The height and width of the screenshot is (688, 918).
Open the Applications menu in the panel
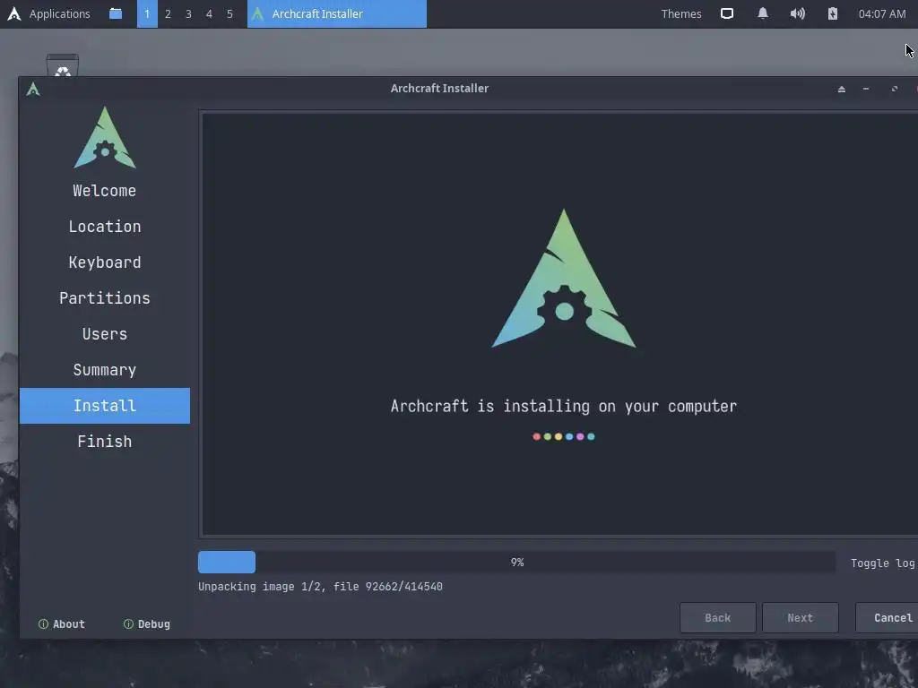click(x=60, y=13)
